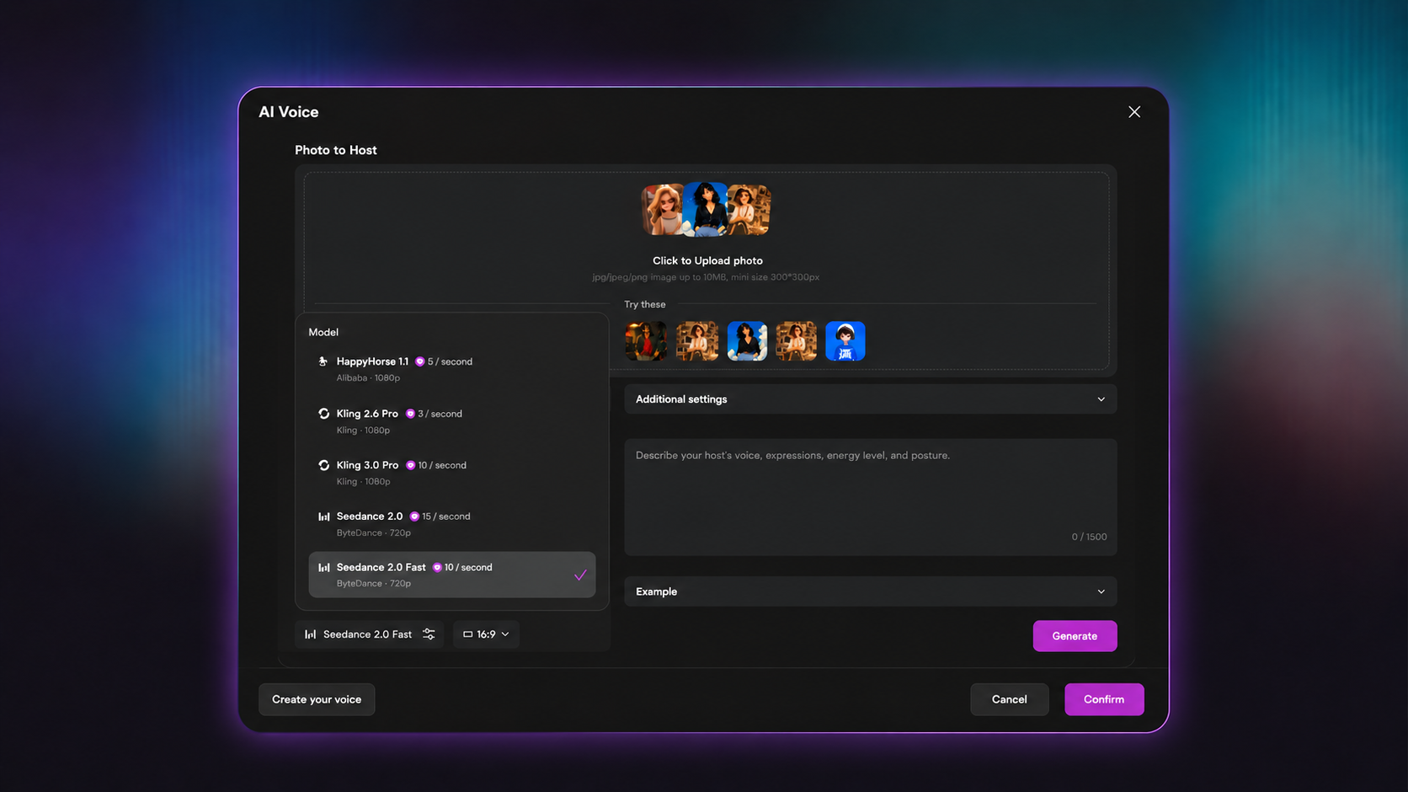Click the 'Alibaba · 1080p' subtitle
This screenshot has width=1408, height=792.
368,378
